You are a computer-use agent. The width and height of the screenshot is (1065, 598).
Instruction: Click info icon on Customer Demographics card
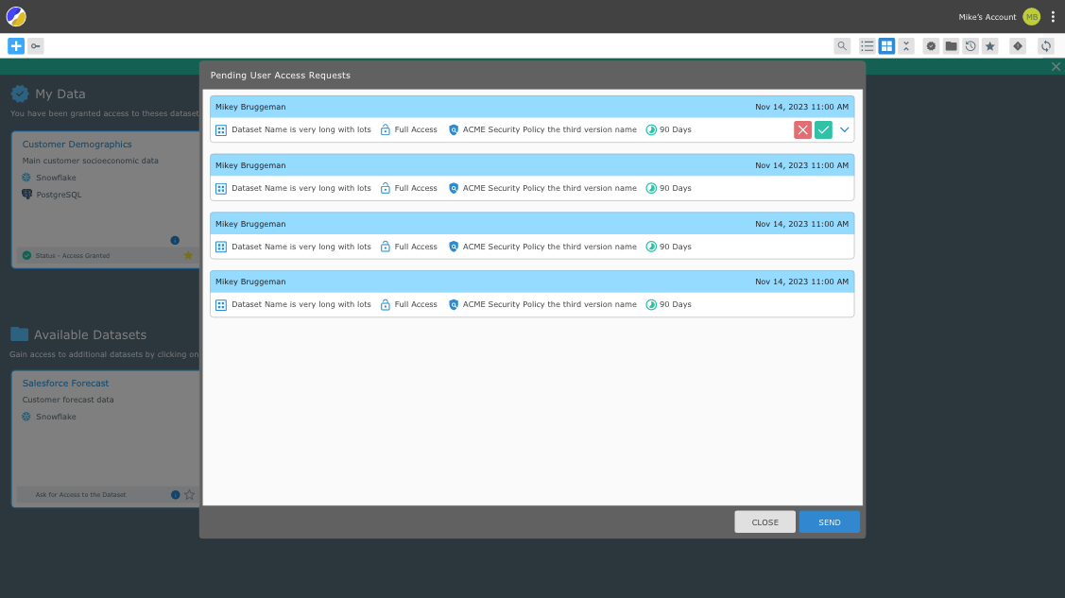(175, 240)
